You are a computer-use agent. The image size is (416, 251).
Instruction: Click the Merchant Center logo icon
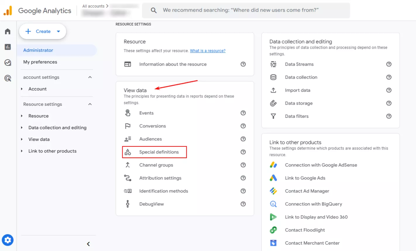click(x=273, y=243)
